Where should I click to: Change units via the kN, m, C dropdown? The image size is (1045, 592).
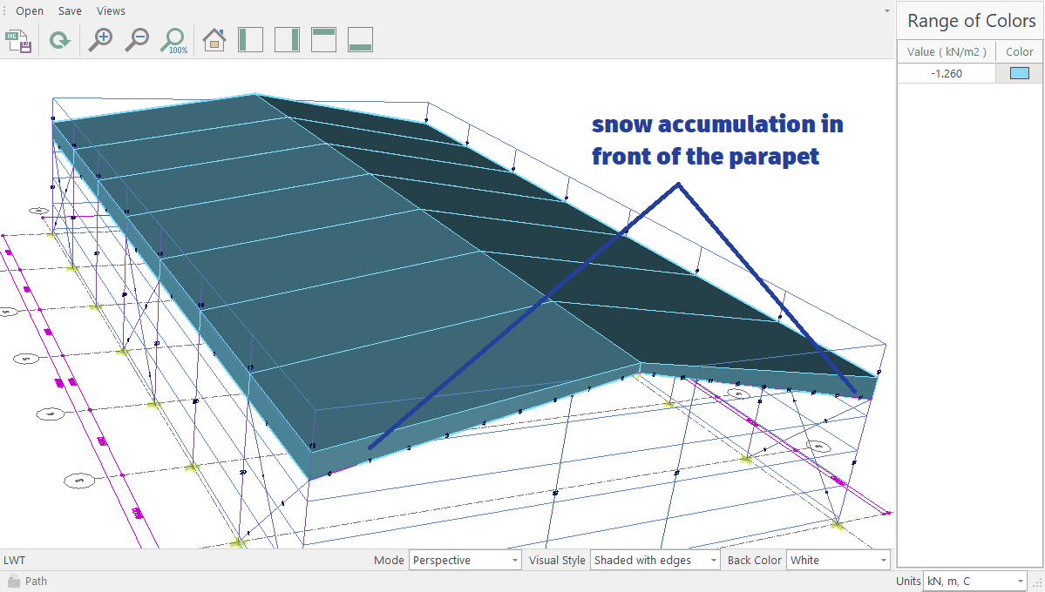point(974,581)
